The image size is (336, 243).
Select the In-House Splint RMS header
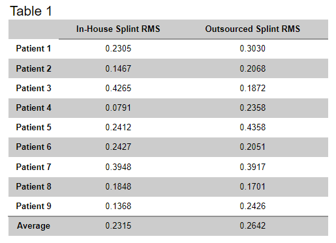click(118, 29)
